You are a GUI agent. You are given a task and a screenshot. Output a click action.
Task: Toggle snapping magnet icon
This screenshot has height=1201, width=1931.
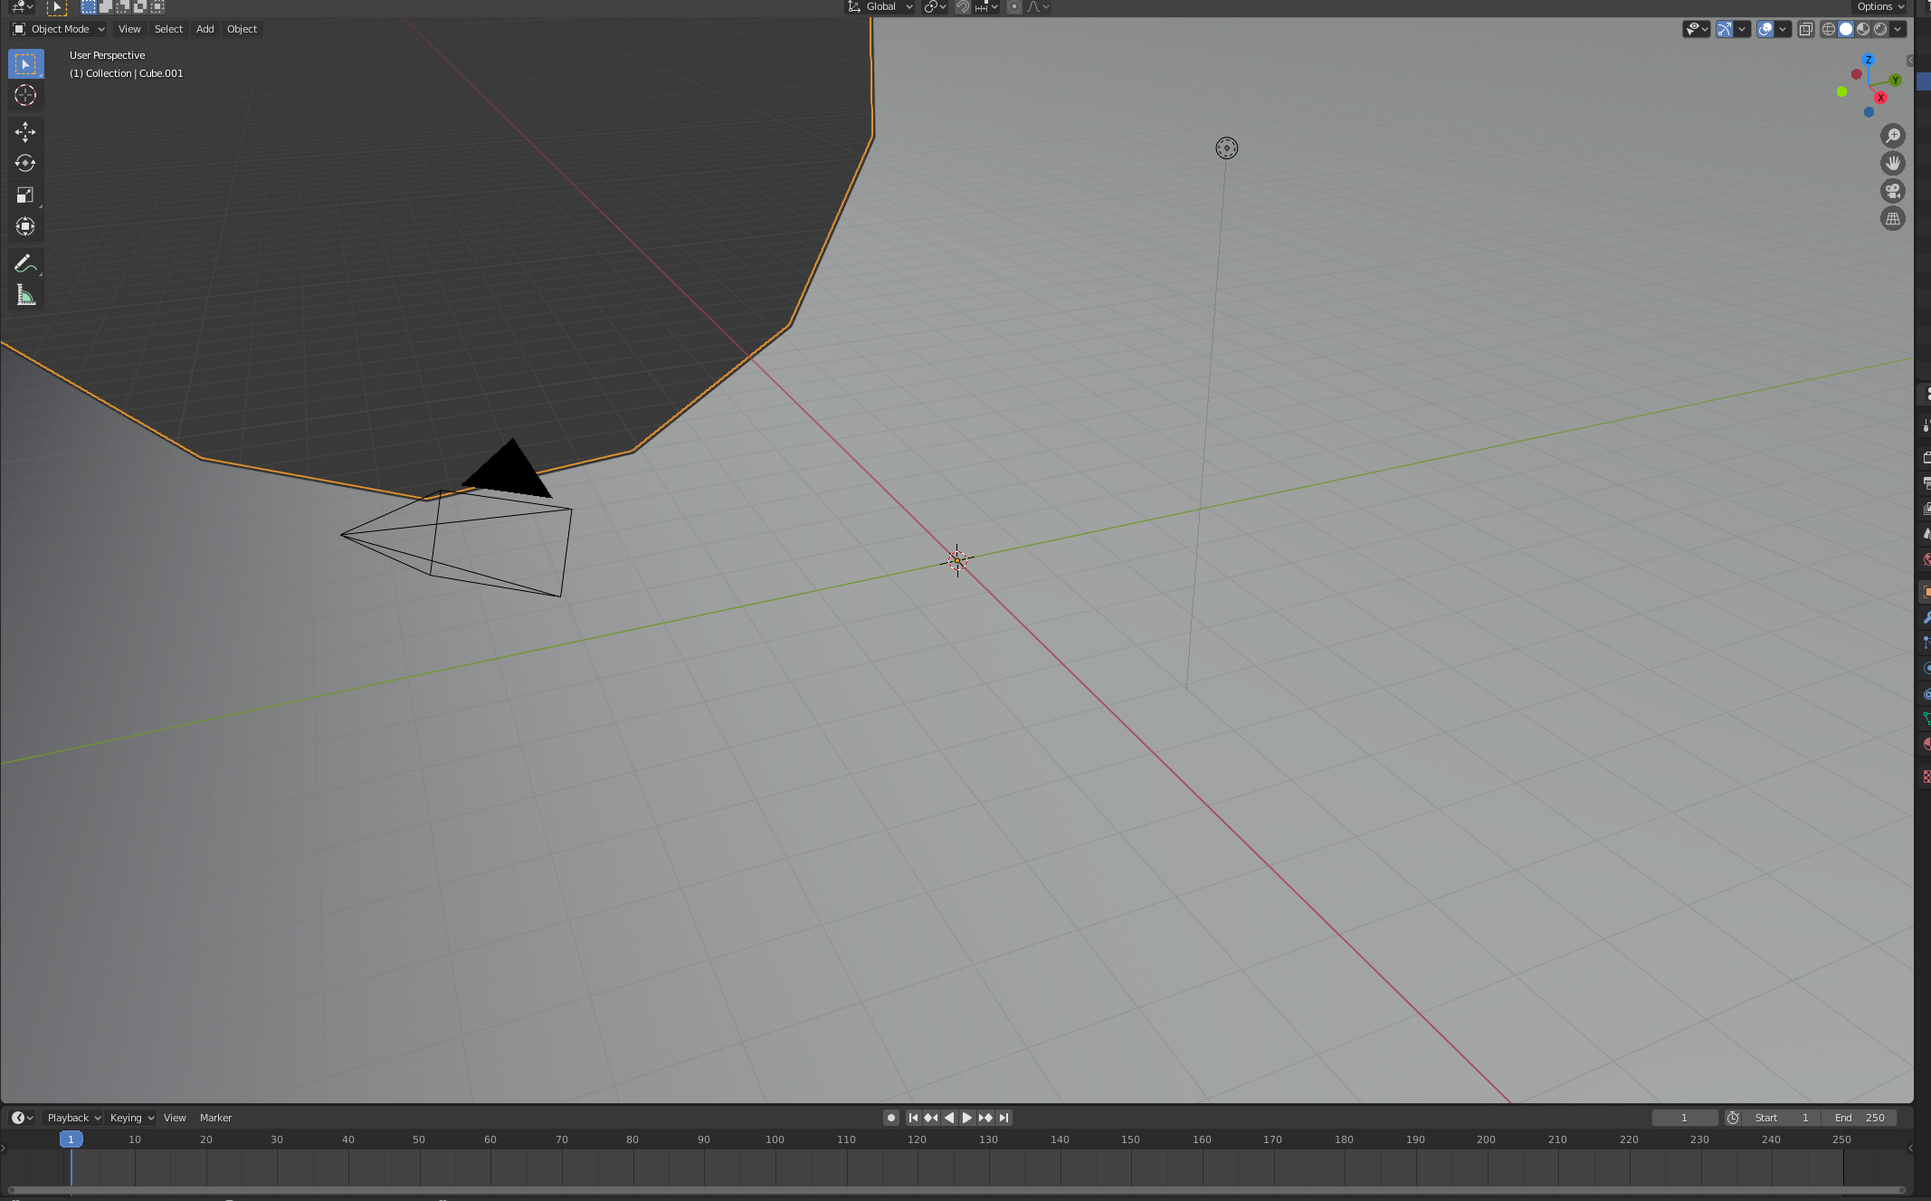[963, 7]
